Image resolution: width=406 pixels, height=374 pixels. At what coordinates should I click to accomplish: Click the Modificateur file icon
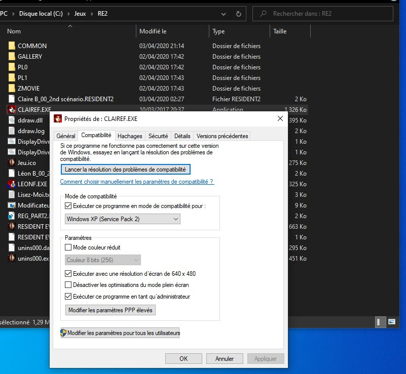[x=11, y=205]
